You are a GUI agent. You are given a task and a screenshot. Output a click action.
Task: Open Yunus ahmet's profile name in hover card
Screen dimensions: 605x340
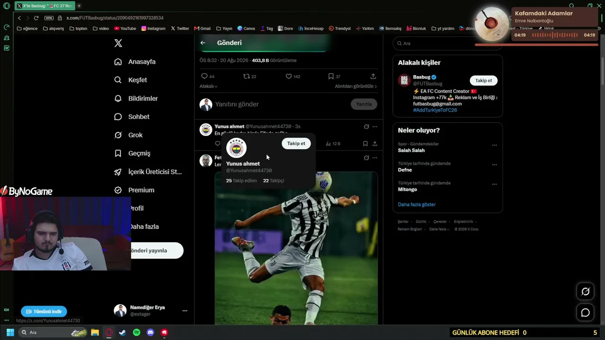(243, 164)
